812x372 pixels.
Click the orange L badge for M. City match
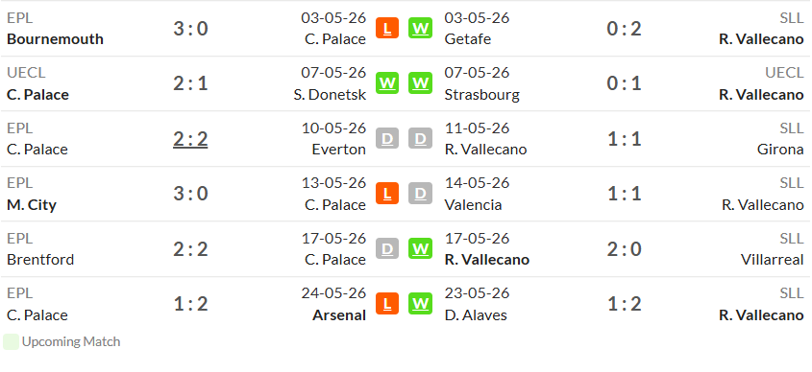387,194
